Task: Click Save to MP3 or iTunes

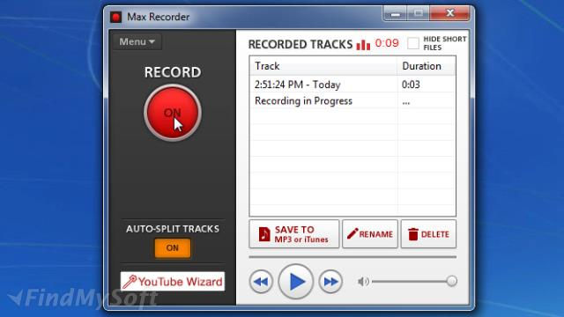Action: click(x=293, y=234)
